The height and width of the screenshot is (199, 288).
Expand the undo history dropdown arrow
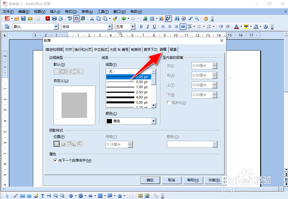click(128, 19)
